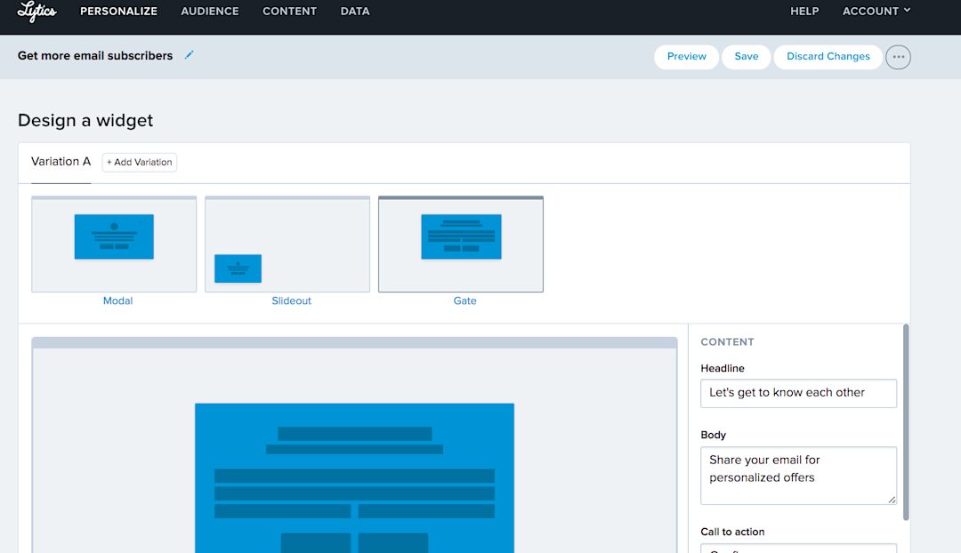This screenshot has width=961, height=553.
Task: Click the Call to action input field
Action: 798,548
